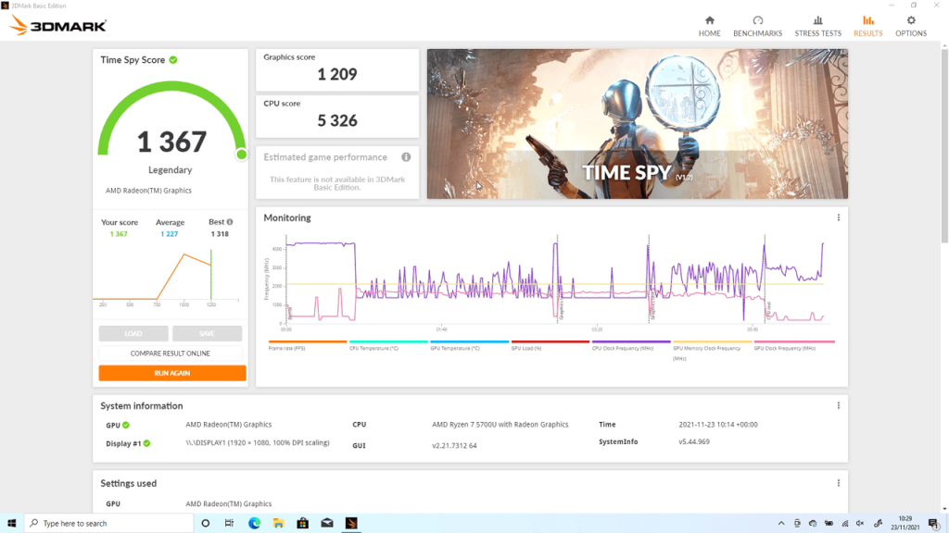Image resolution: width=949 pixels, height=533 pixels.
Task: Open the Settings used three-dot menu
Action: pos(838,483)
